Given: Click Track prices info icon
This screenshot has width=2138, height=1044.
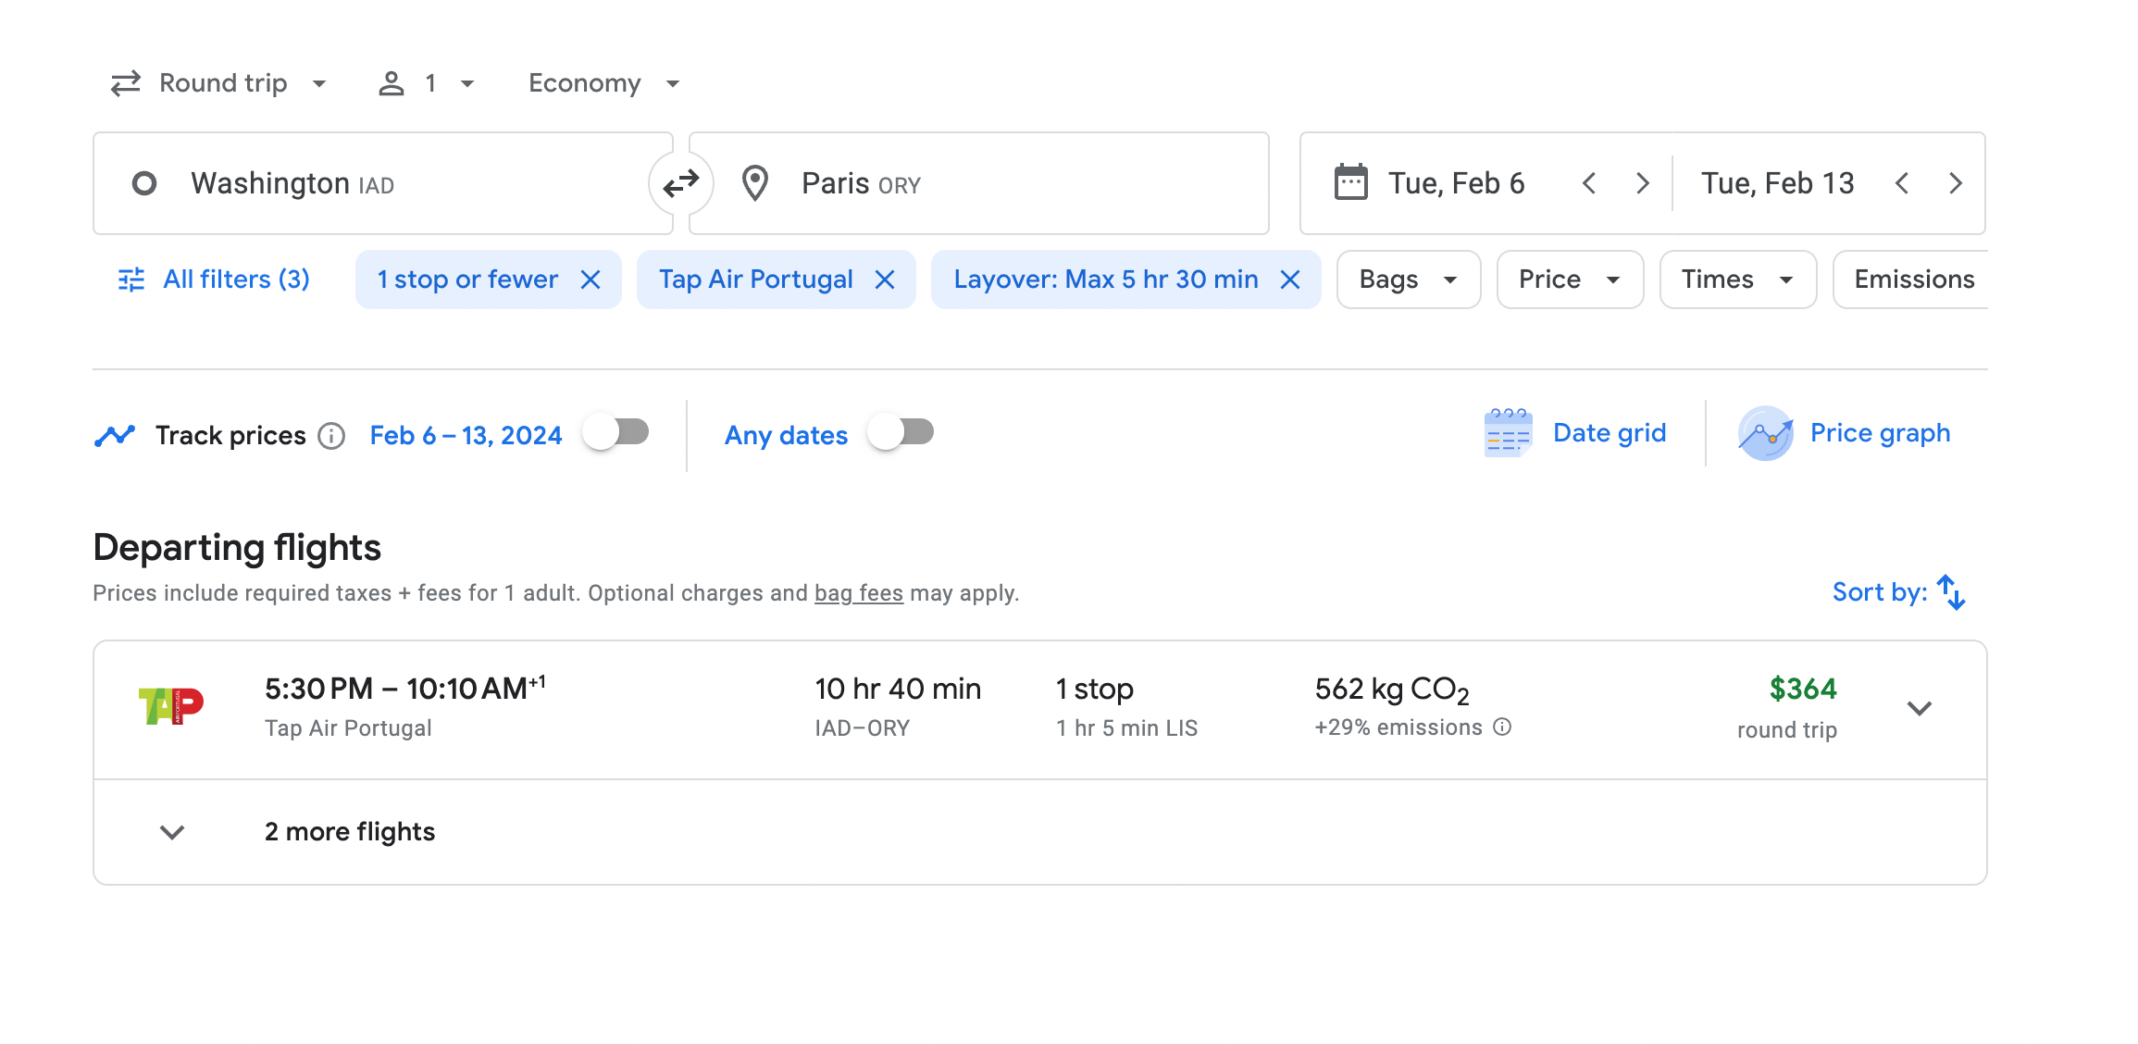Looking at the screenshot, I should (331, 435).
